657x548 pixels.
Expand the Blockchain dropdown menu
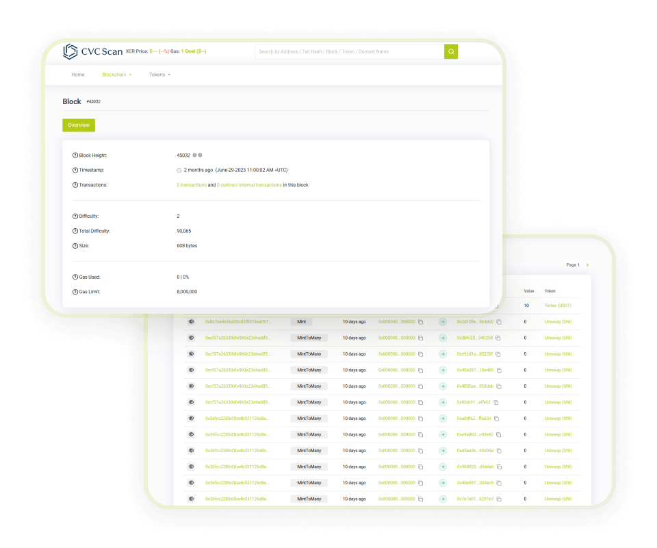[x=116, y=75]
